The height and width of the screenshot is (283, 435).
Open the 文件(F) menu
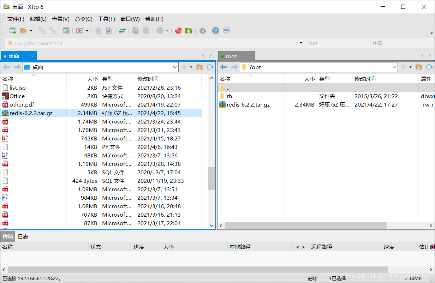16,19
